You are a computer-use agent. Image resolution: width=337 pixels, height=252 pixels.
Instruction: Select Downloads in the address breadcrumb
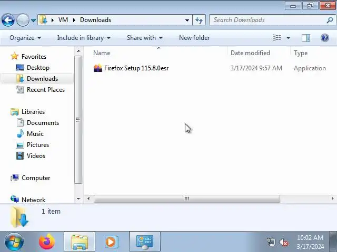pos(96,20)
